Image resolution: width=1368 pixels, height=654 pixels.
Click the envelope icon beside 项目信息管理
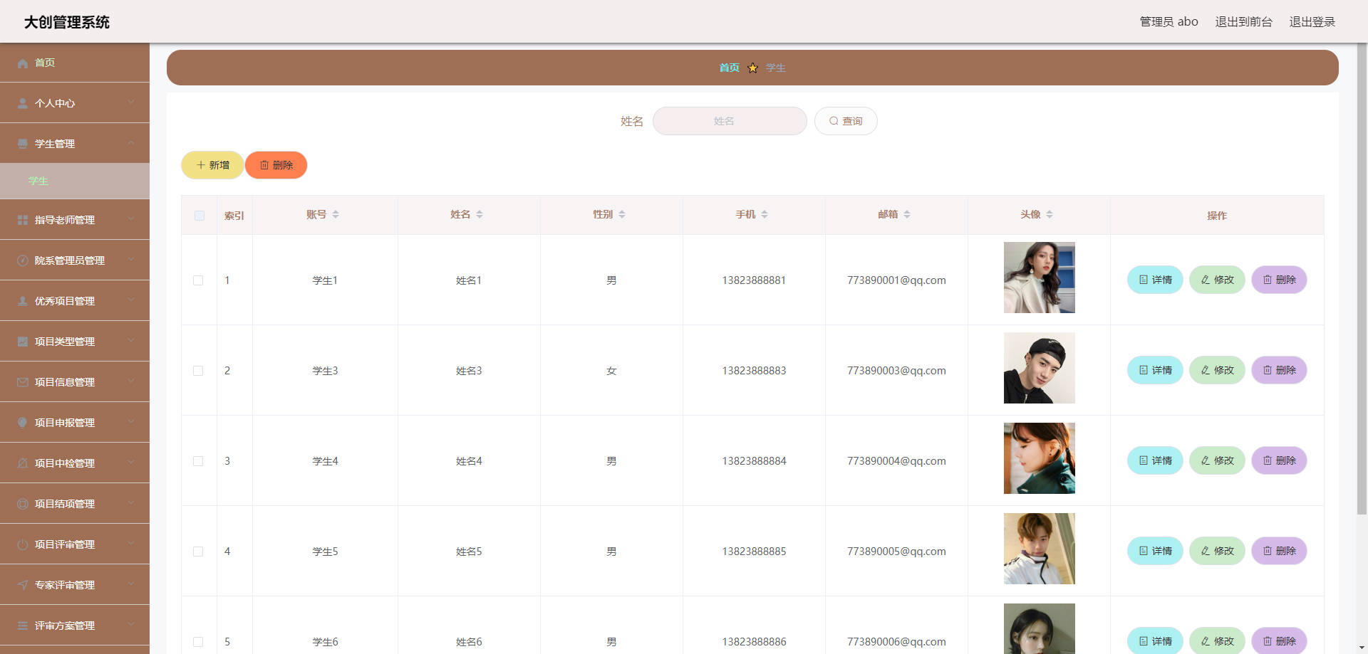tap(23, 382)
